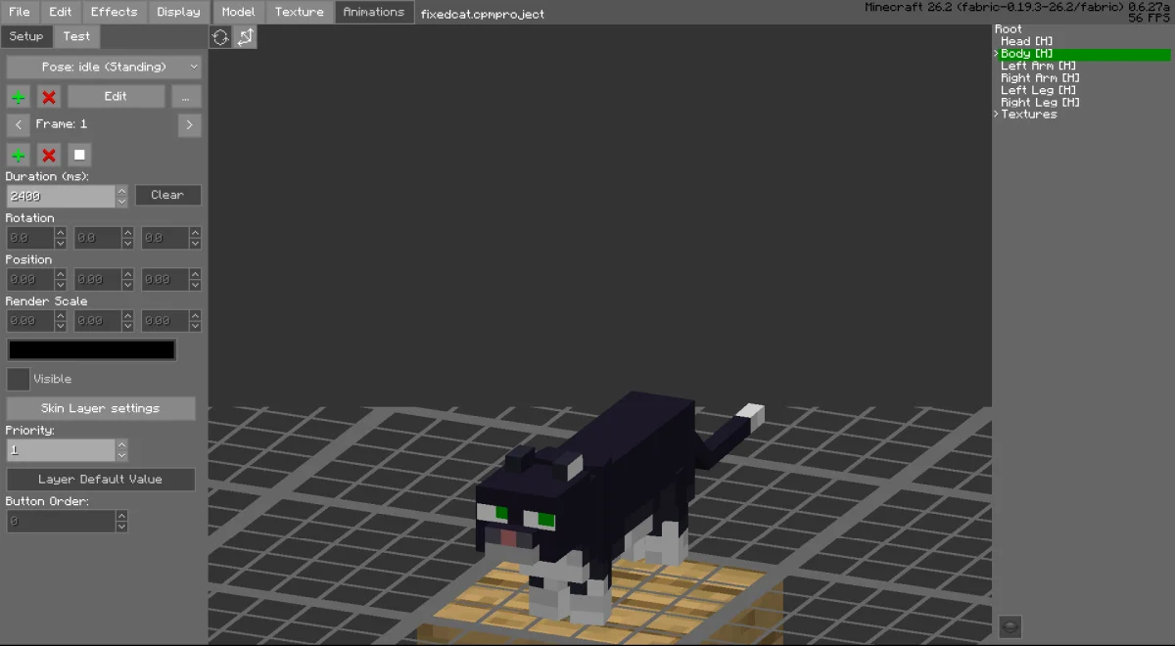Increase Duration with the up arrow
1175x646 pixels.
coord(121,191)
